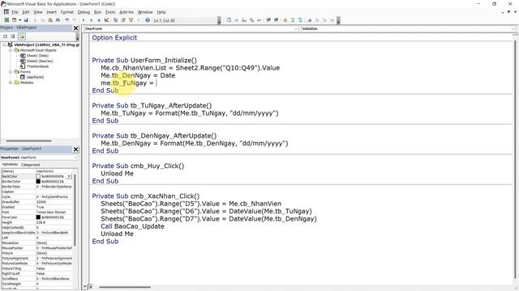
Task: Click the Toggle Bookmark flag icon
Action: point(309,20)
